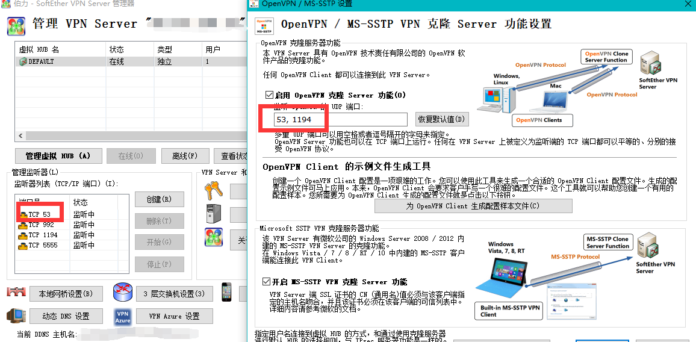Click 删除(T) listener button
The image size is (696, 342).
coord(160,221)
